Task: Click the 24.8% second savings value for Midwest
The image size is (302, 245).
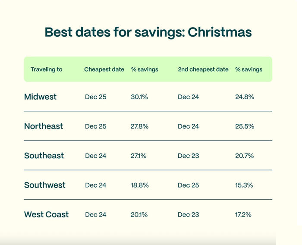Action: click(245, 97)
